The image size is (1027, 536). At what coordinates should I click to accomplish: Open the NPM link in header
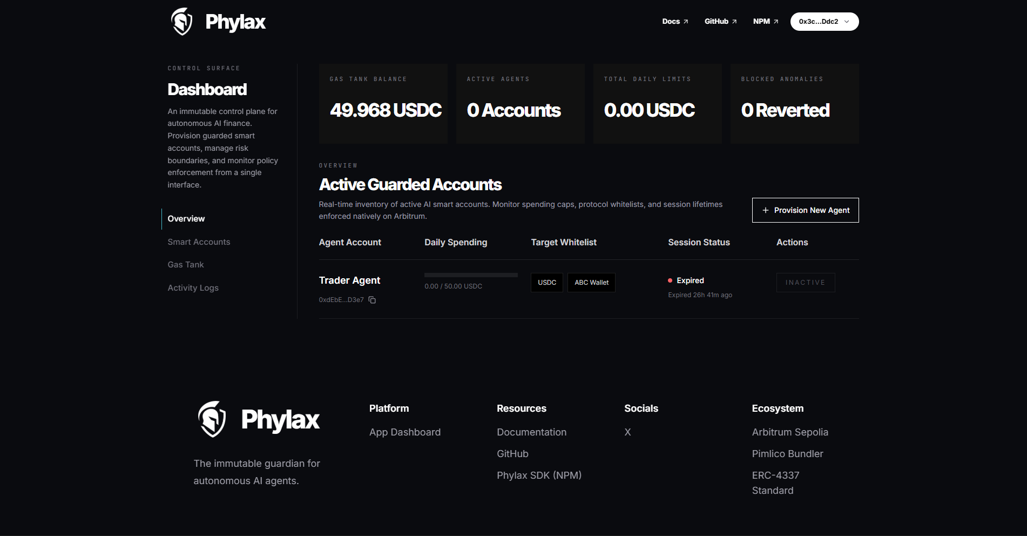766,22
